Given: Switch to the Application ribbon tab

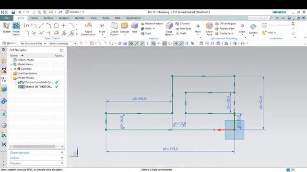Looking at the screenshot, I should [x=133, y=18].
